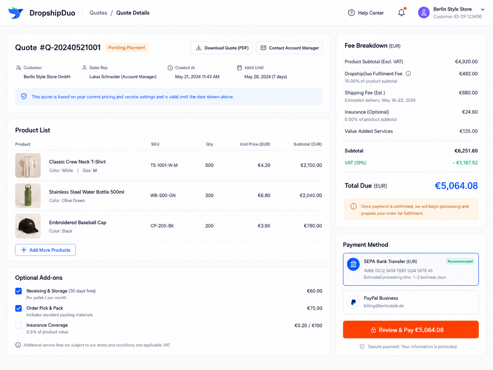Click info icon beside additional service fees note

(18, 345)
